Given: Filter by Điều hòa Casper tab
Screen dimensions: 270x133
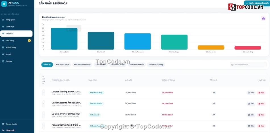Looking at the screenshot, I should [118, 65].
